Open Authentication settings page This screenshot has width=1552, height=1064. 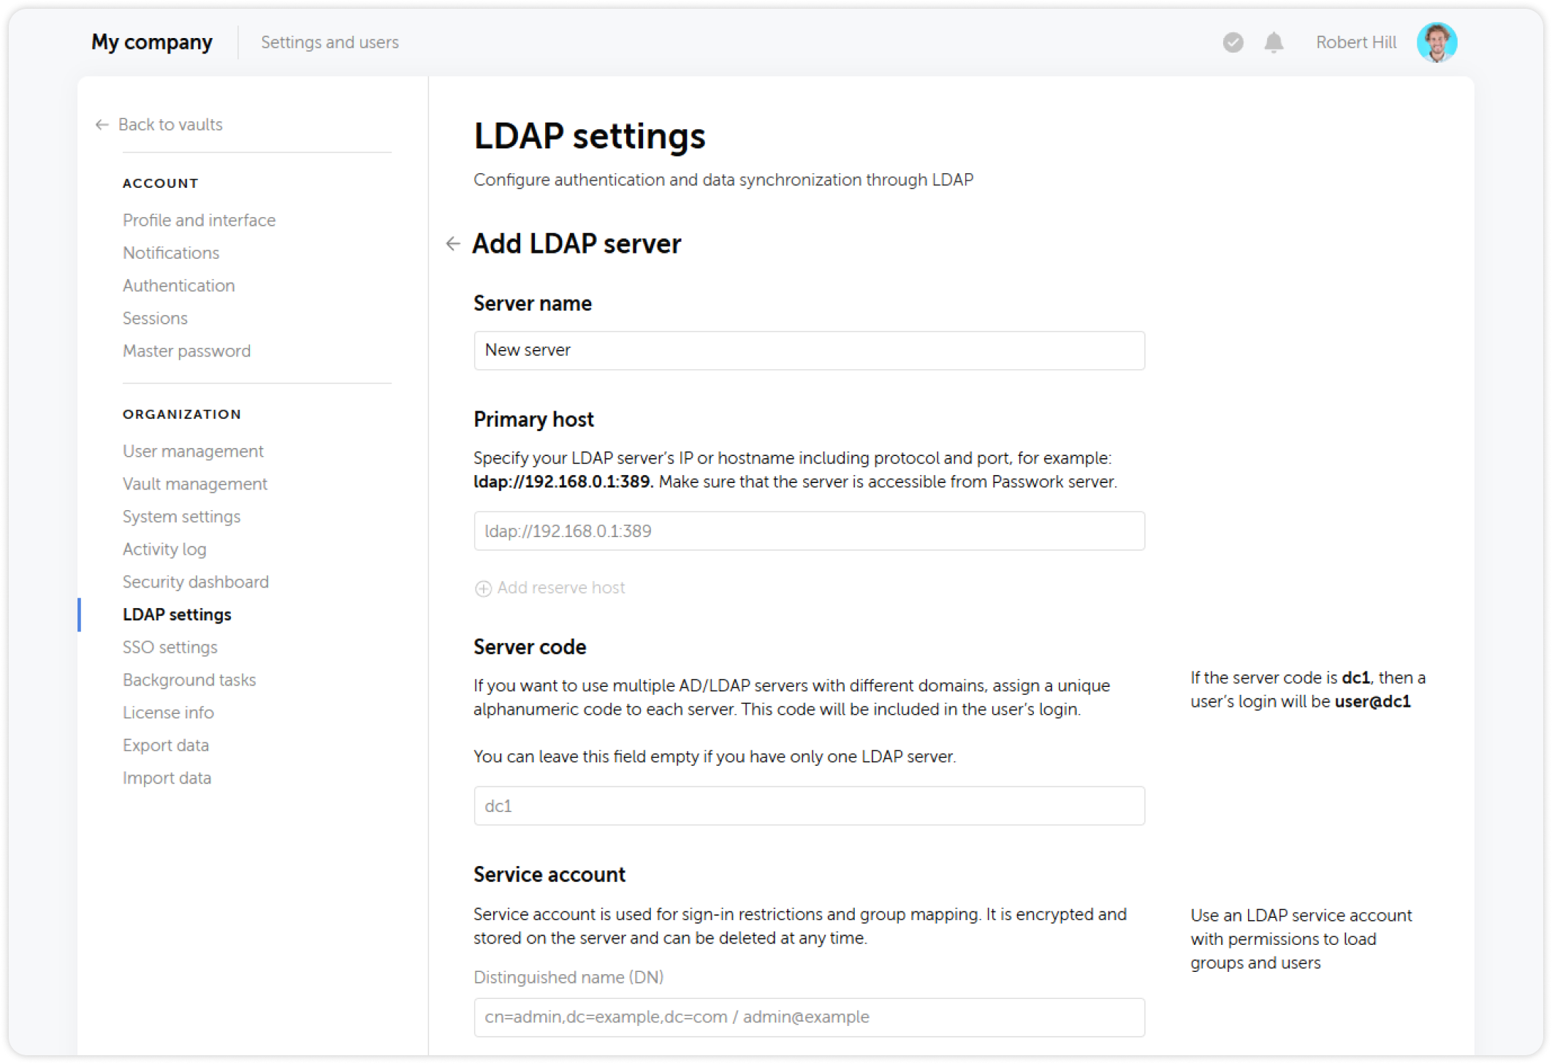click(179, 286)
